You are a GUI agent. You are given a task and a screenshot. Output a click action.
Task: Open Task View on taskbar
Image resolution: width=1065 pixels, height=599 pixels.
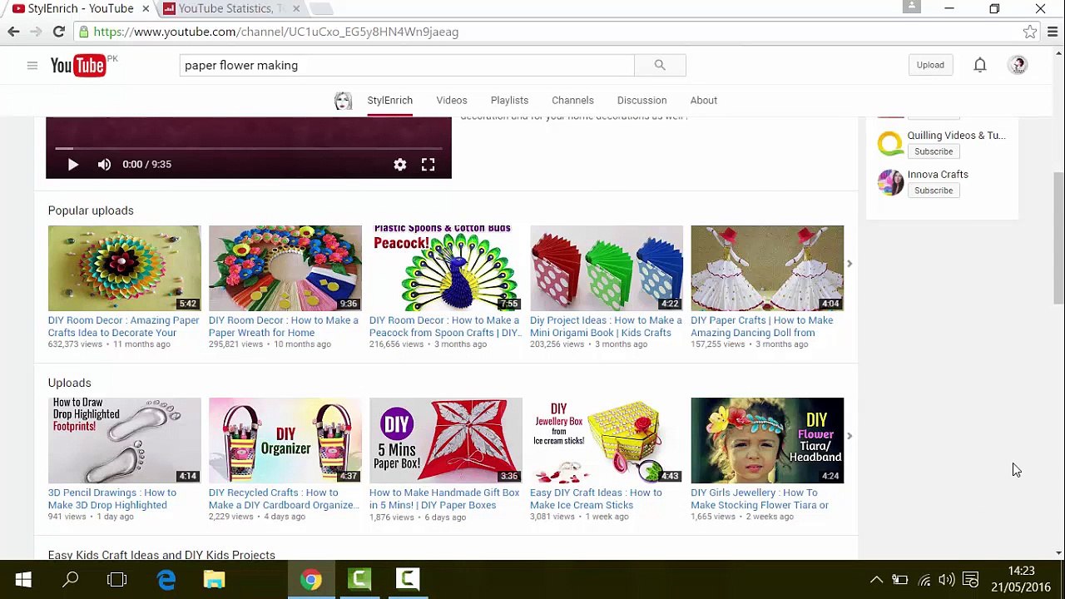[x=117, y=580]
